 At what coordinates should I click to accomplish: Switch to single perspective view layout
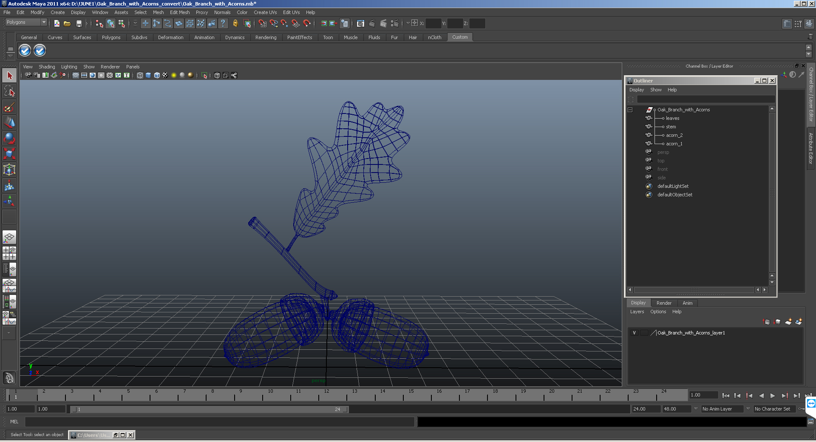click(x=9, y=237)
